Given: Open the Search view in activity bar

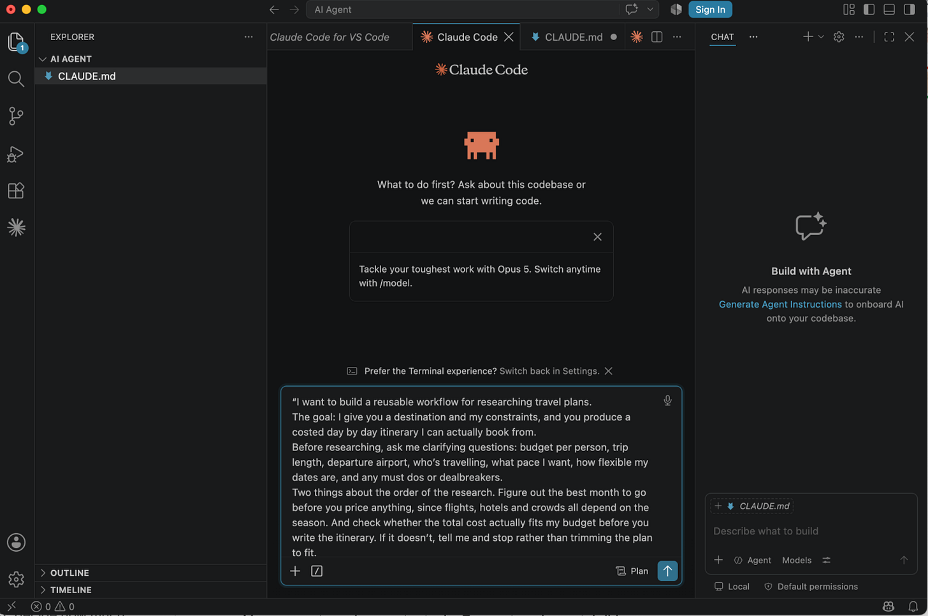Looking at the screenshot, I should [16, 79].
